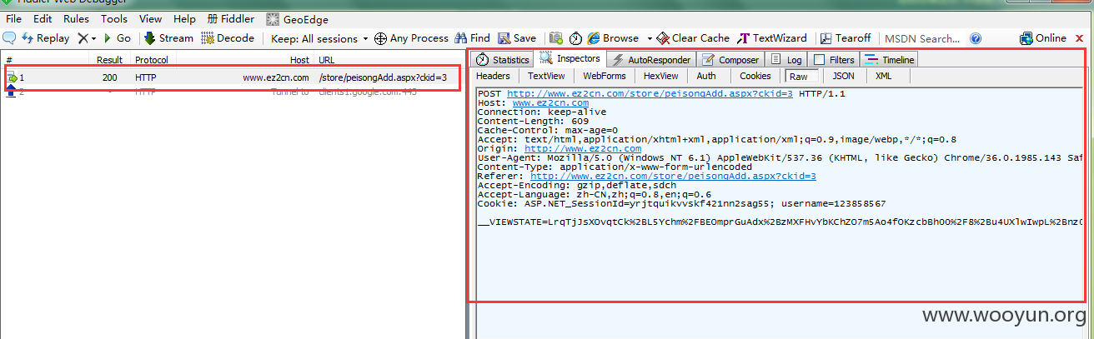Sort sessions by Protocol column header
This screenshot has width=1094, height=339.
pos(152,60)
